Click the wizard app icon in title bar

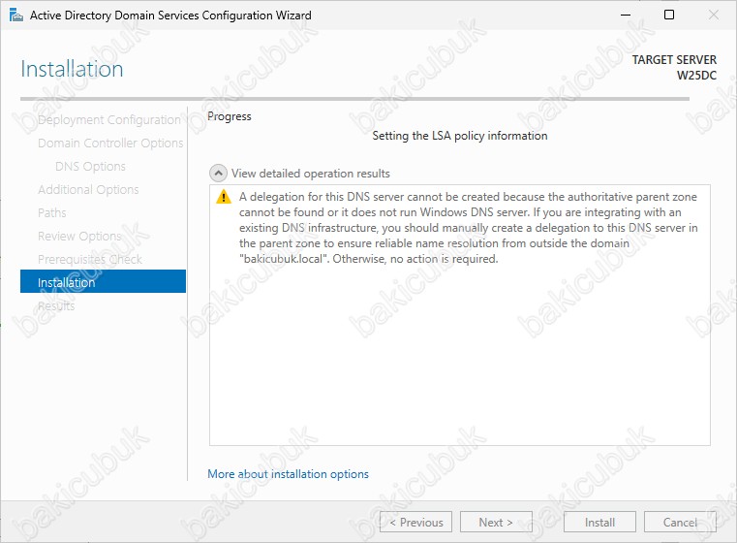pos(15,16)
